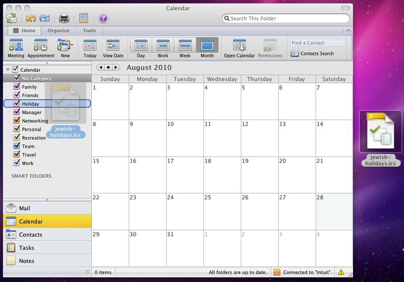Viewport: 404px width, 282px height.
Task: Open the Tools tab
Action: tap(89, 30)
